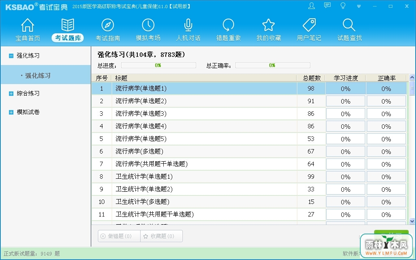Click the 强化练习(共104章，8783题) heading
The width and height of the screenshot is (416, 260).
click(141, 55)
